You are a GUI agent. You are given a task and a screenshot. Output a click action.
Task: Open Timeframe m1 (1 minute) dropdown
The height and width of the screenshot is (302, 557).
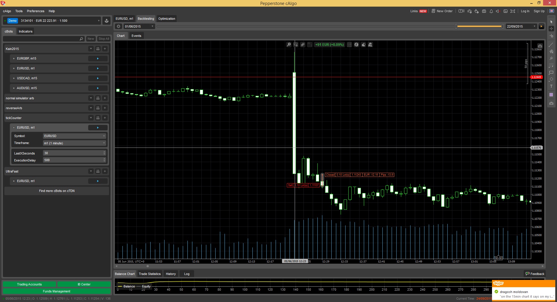pyautogui.click(x=75, y=143)
